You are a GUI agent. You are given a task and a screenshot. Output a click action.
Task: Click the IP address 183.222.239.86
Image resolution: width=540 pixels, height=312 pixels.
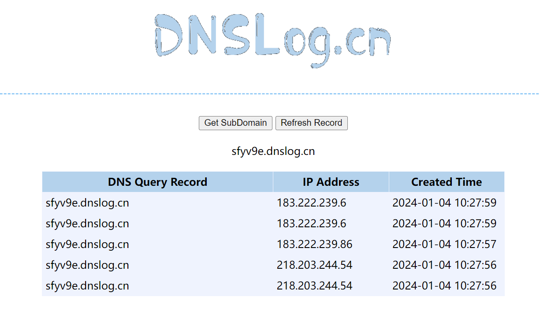coord(314,244)
